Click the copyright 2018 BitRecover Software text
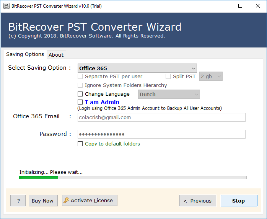Screen dimensions: 267x219 click(x=87, y=36)
